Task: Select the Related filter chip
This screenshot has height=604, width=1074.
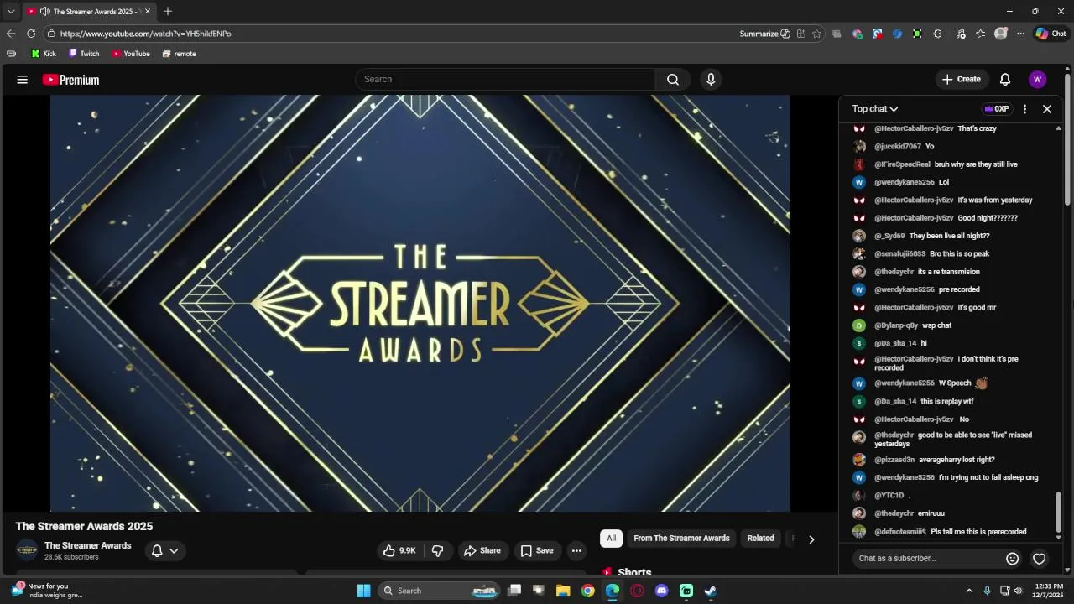Action: (760, 539)
